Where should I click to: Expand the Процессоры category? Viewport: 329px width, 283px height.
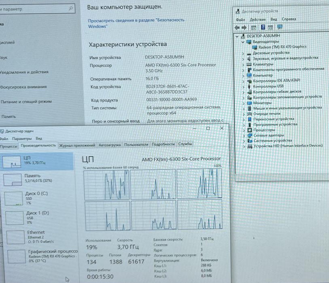[244, 130]
